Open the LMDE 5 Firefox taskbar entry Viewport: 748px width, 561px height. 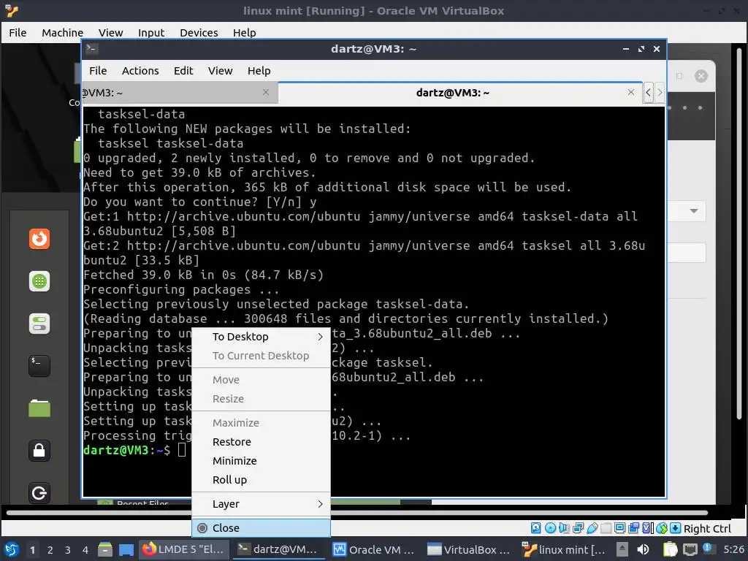coord(183,549)
